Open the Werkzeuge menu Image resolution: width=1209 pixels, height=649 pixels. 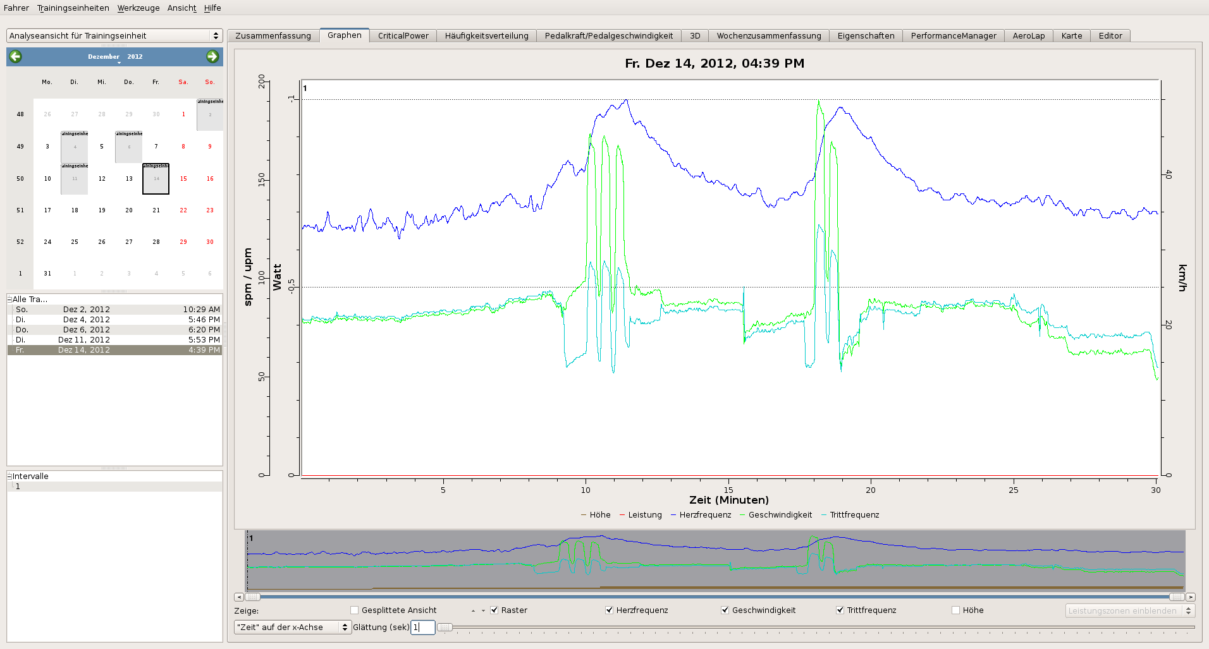tap(138, 8)
